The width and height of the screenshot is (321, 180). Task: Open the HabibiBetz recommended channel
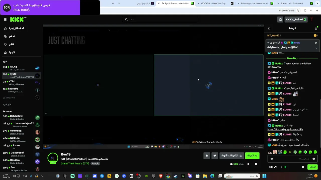21,117
